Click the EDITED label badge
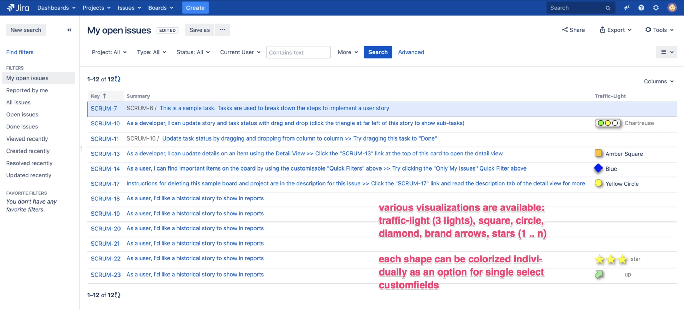Viewport: 684px width, 310px height. [167, 30]
